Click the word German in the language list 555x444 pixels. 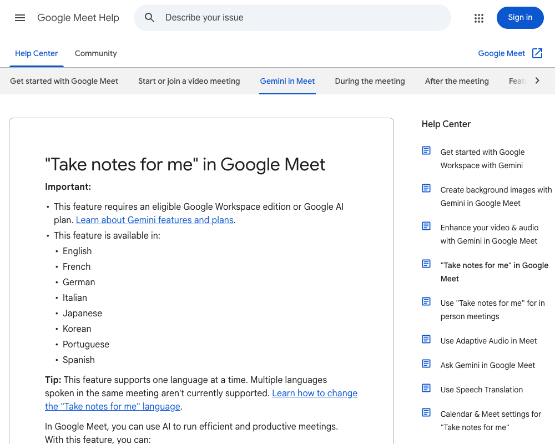[x=79, y=282]
